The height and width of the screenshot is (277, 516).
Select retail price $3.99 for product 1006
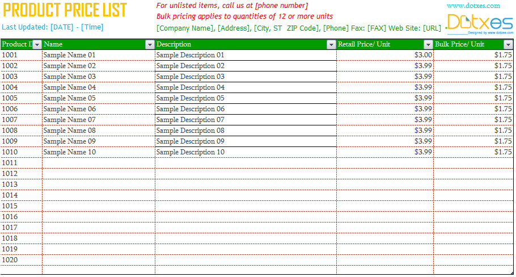click(x=385, y=109)
